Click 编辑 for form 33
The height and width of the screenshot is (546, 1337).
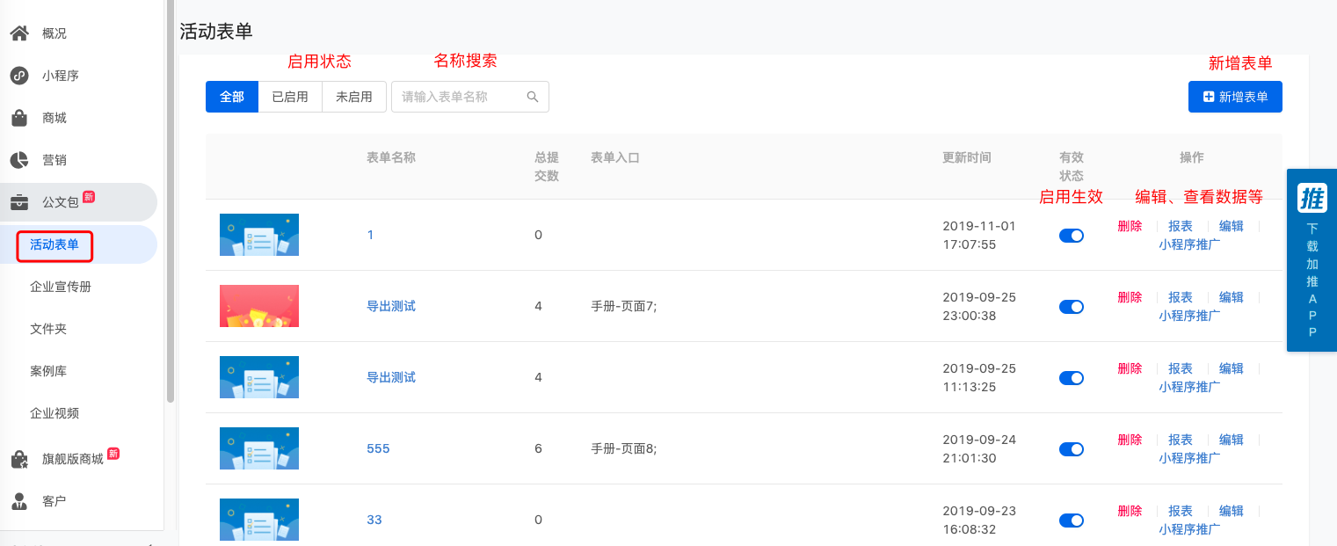click(x=1232, y=511)
